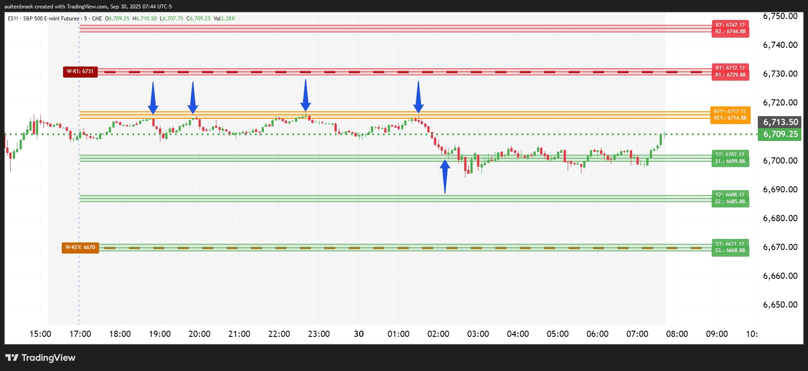Click the 07:00 time axis label
The width and height of the screenshot is (808, 371).
point(637,334)
